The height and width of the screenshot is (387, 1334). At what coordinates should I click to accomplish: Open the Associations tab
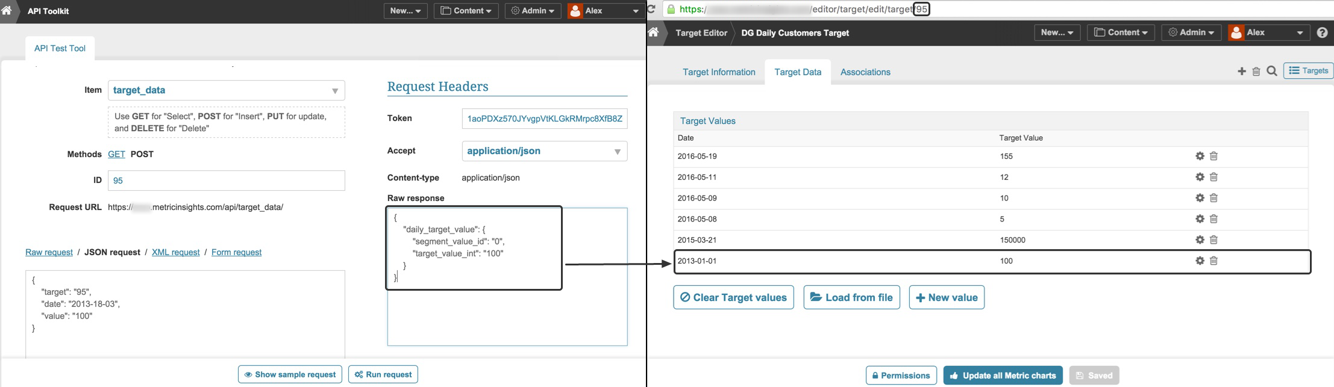click(865, 72)
